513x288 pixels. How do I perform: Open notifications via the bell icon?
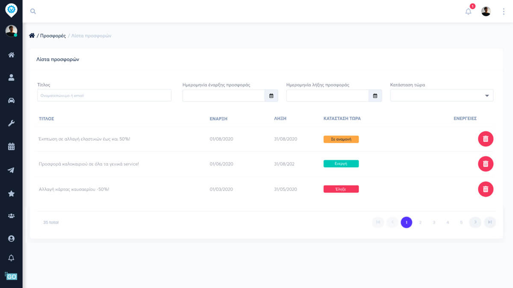point(468,11)
